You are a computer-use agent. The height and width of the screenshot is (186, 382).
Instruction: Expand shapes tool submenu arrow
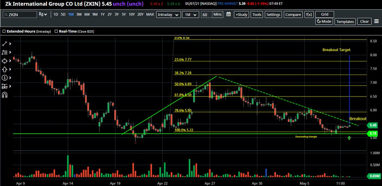pos(10,61)
